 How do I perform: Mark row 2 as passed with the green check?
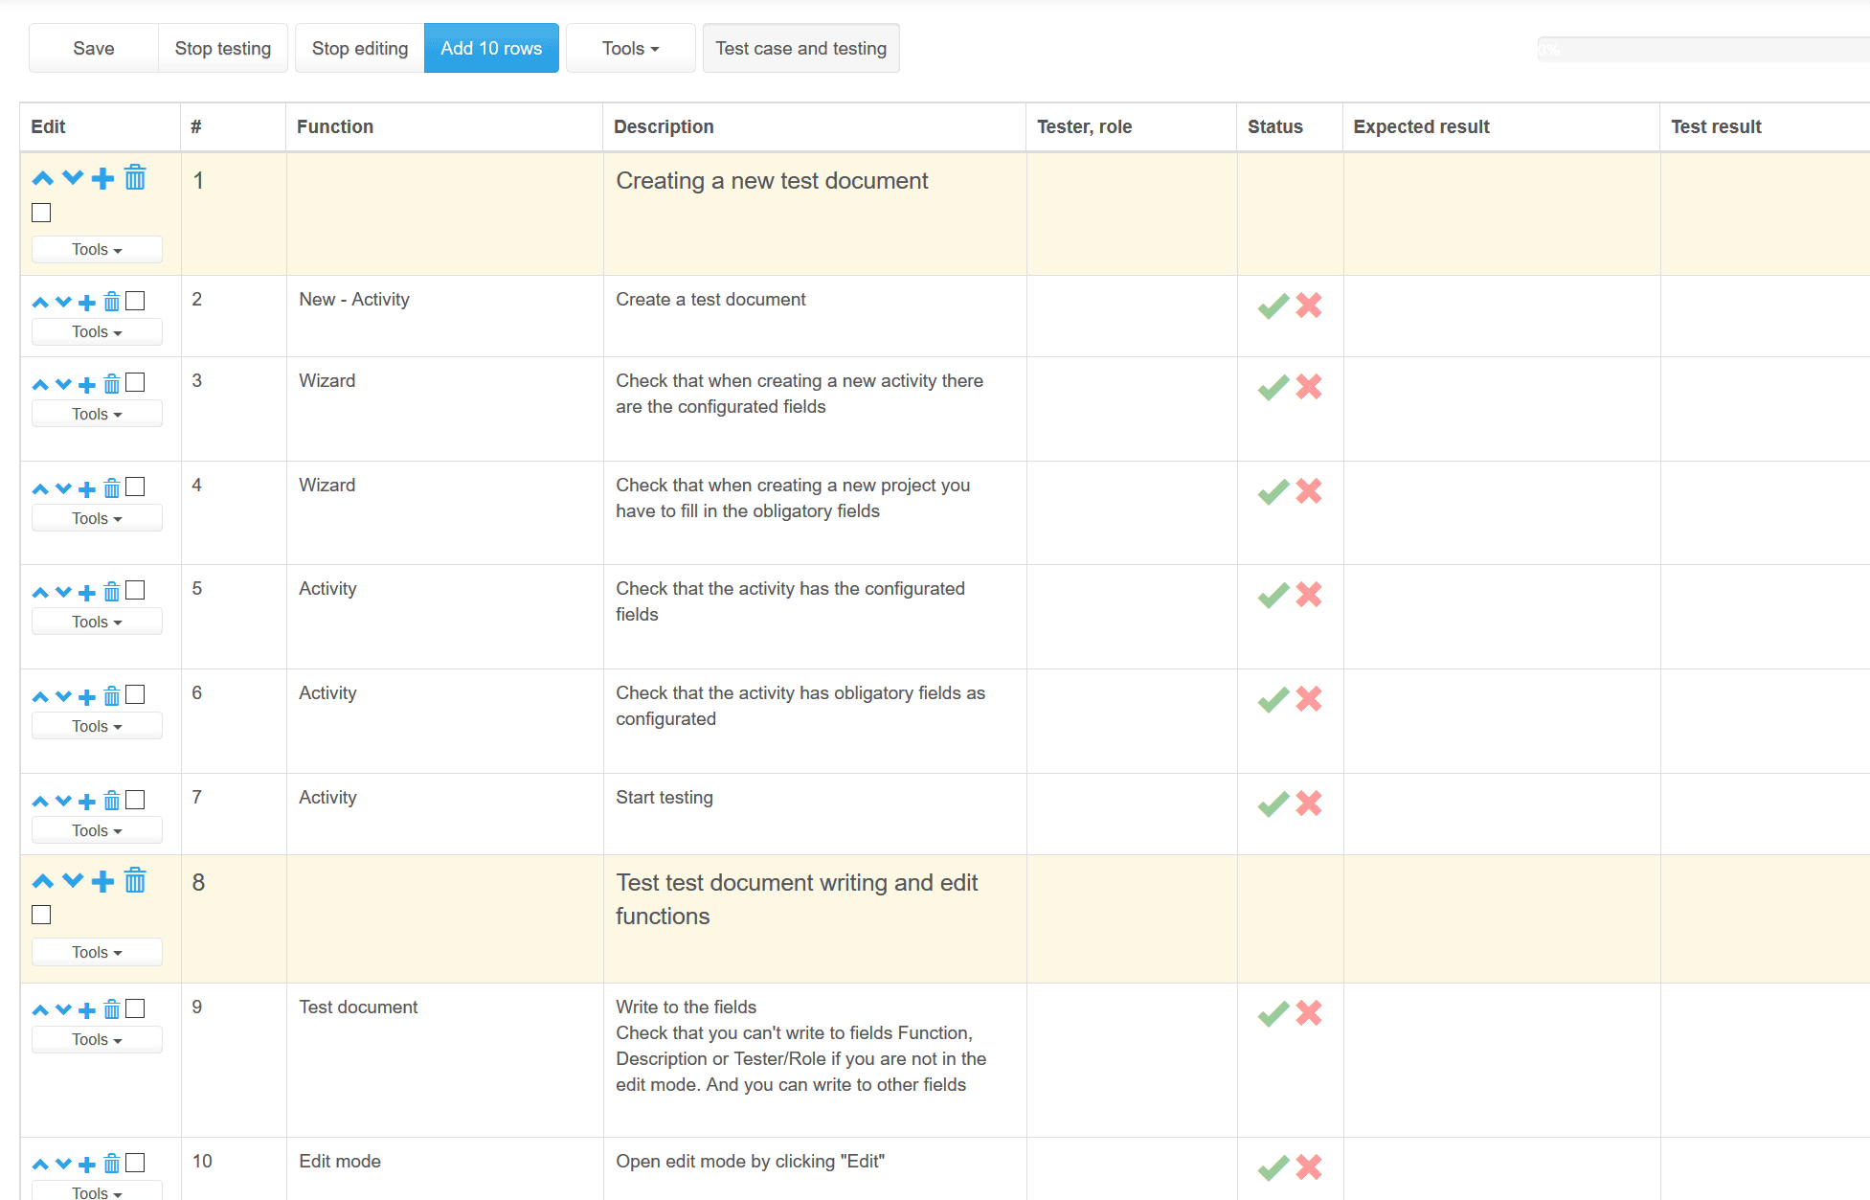pyautogui.click(x=1273, y=306)
